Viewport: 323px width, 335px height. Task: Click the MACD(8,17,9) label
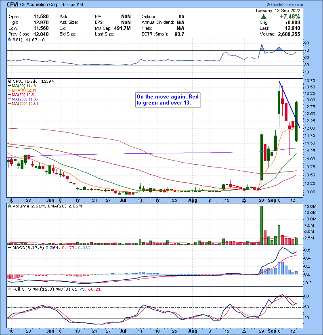[x=28, y=248]
